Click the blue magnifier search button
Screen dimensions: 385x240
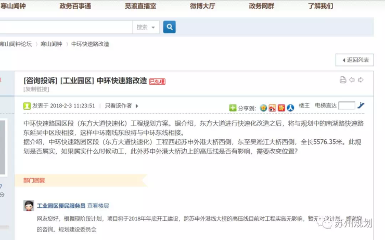click(x=169, y=27)
